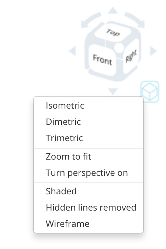Click the Front face of view cube
The image size is (166, 249).
coord(102,60)
